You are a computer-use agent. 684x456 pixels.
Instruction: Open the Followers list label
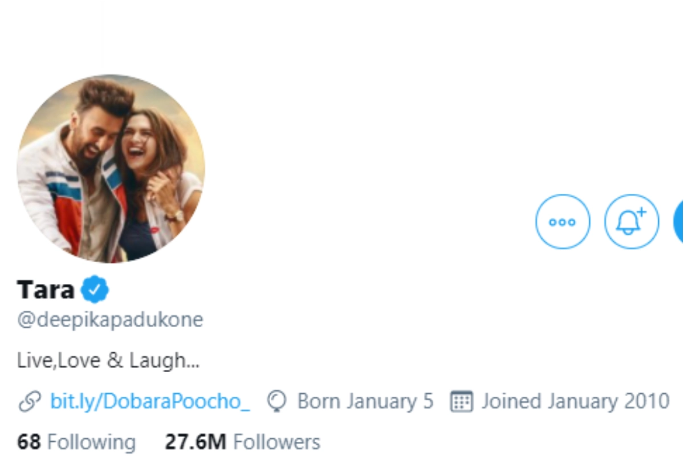pyautogui.click(x=277, y=442)
